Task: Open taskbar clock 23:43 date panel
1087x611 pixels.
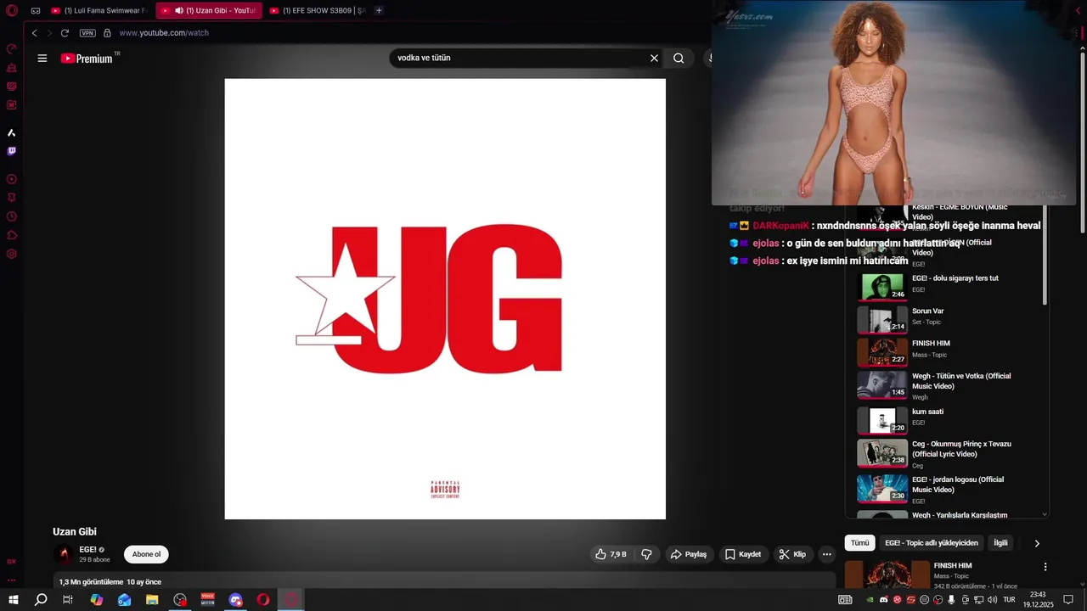Action: [1038, 600]
